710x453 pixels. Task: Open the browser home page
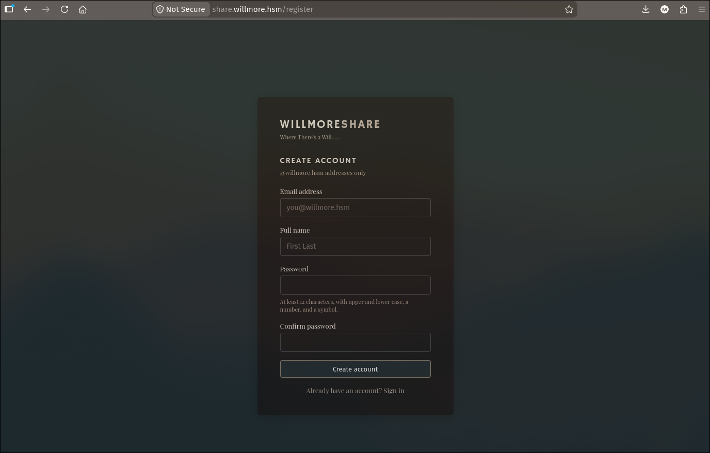click(83, 9)
